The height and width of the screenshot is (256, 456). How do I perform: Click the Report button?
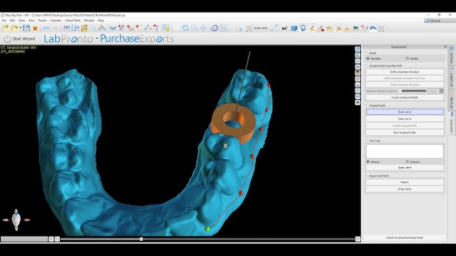tap(405, 182)
